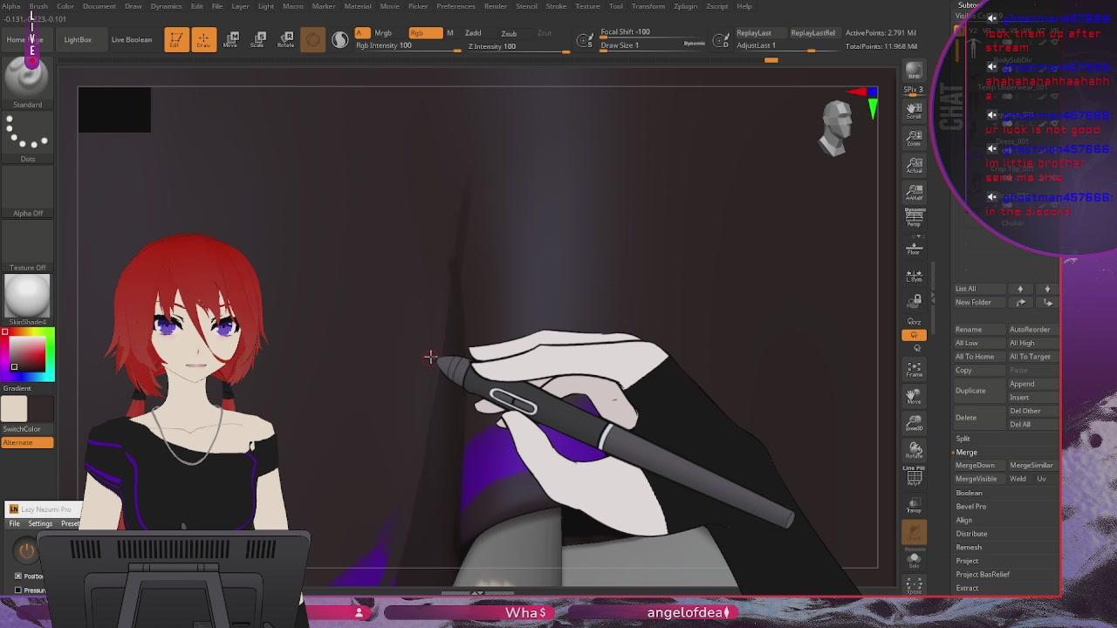Click the Rotate view icon in right shelf
This screenshot has width=1117, height=628.
(914, 451)
